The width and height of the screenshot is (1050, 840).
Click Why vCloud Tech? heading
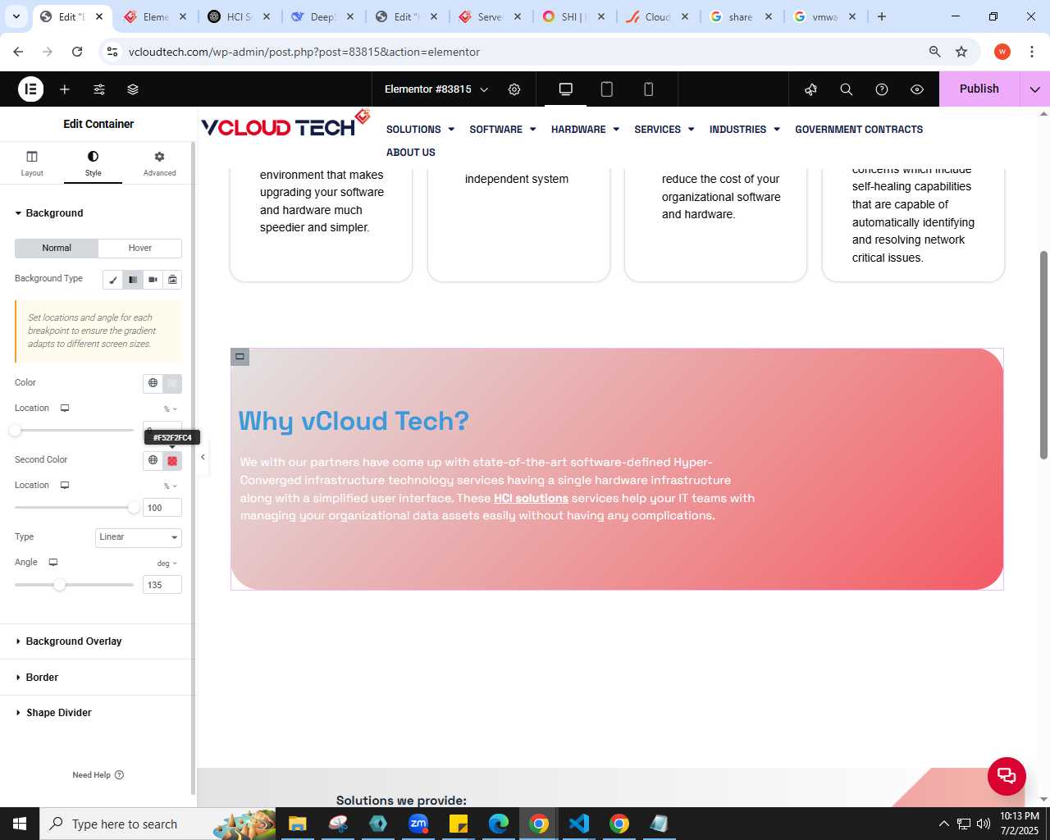354,422
